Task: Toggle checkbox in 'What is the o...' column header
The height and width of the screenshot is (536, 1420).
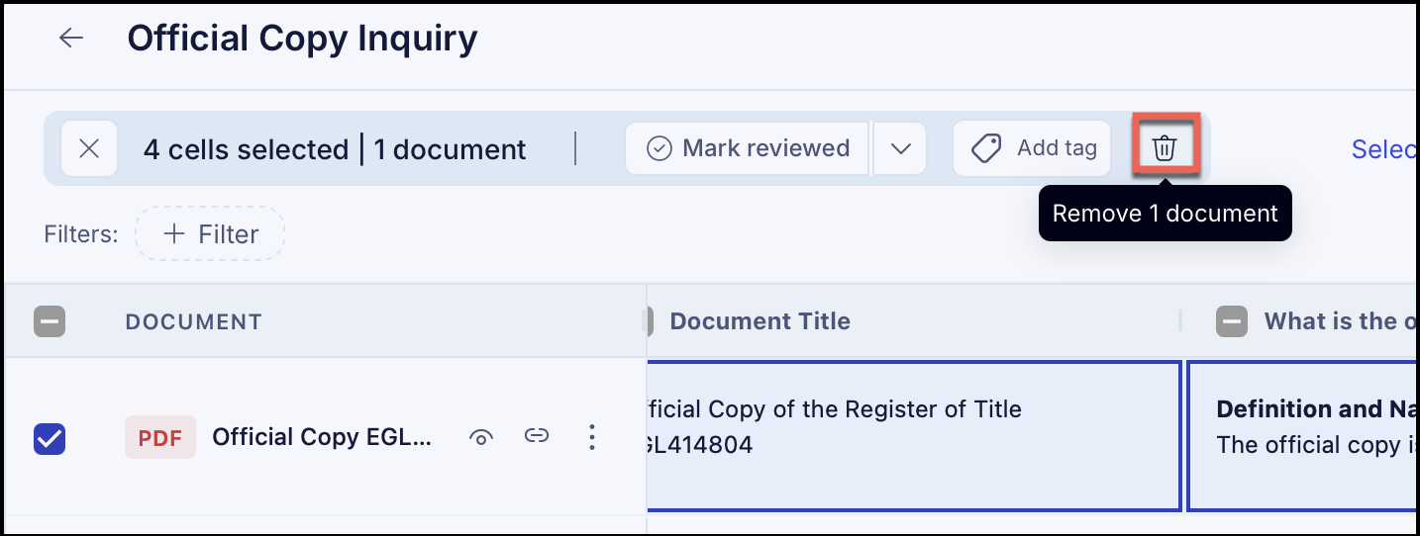Action: [1232, 321]
